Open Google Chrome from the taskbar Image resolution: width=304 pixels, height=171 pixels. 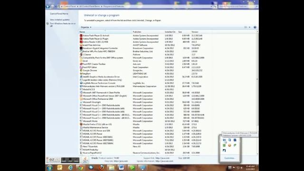[x=80, y=168]
